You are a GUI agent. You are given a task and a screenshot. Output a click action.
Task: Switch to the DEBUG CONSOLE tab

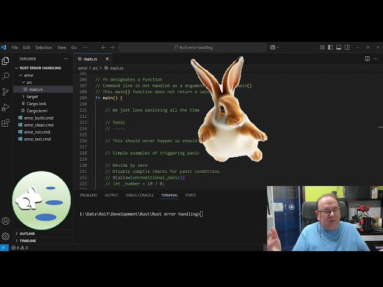click(x=139, y=196)
